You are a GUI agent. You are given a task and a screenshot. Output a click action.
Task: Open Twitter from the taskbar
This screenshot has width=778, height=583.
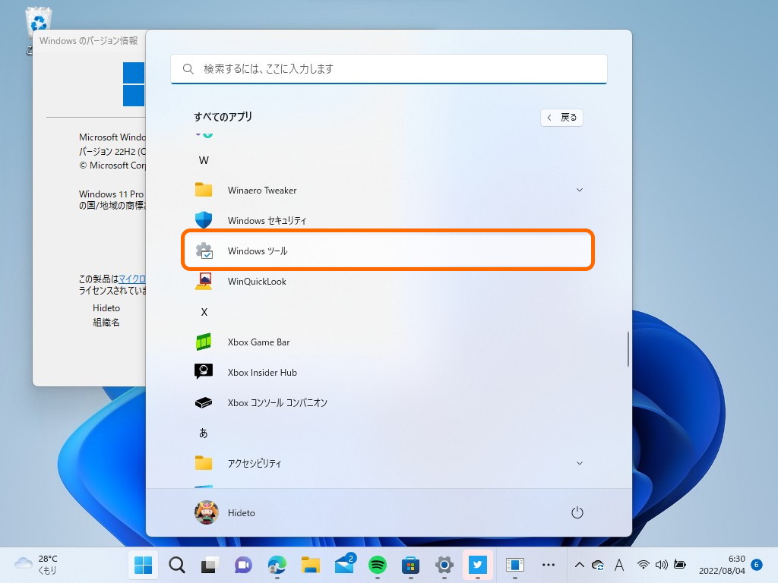pos(477,565)
